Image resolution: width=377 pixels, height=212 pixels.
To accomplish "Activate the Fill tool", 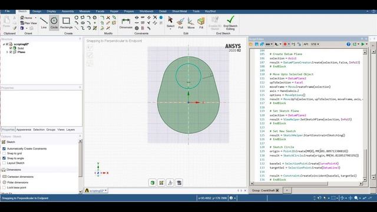I will coord(201,22).
